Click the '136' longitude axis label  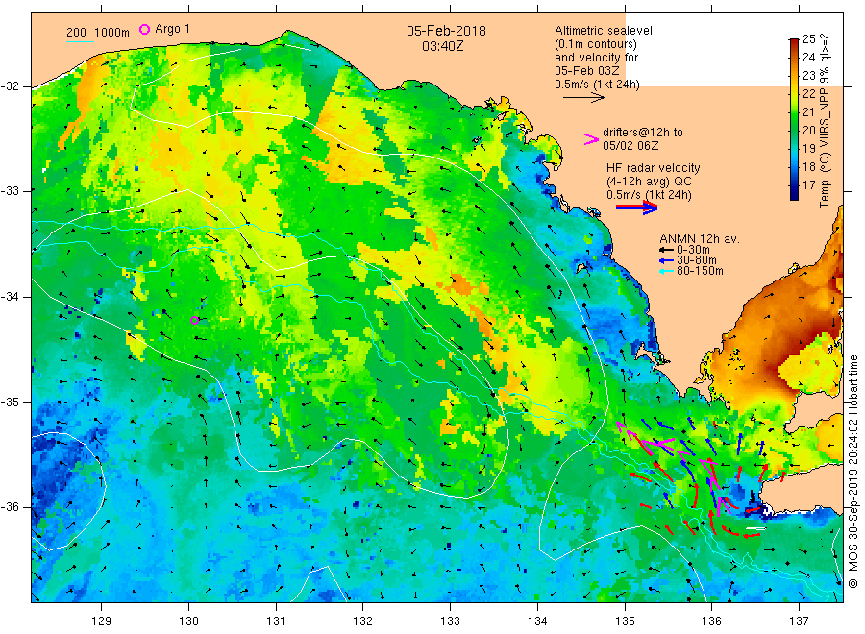click(x=711, y=622)
